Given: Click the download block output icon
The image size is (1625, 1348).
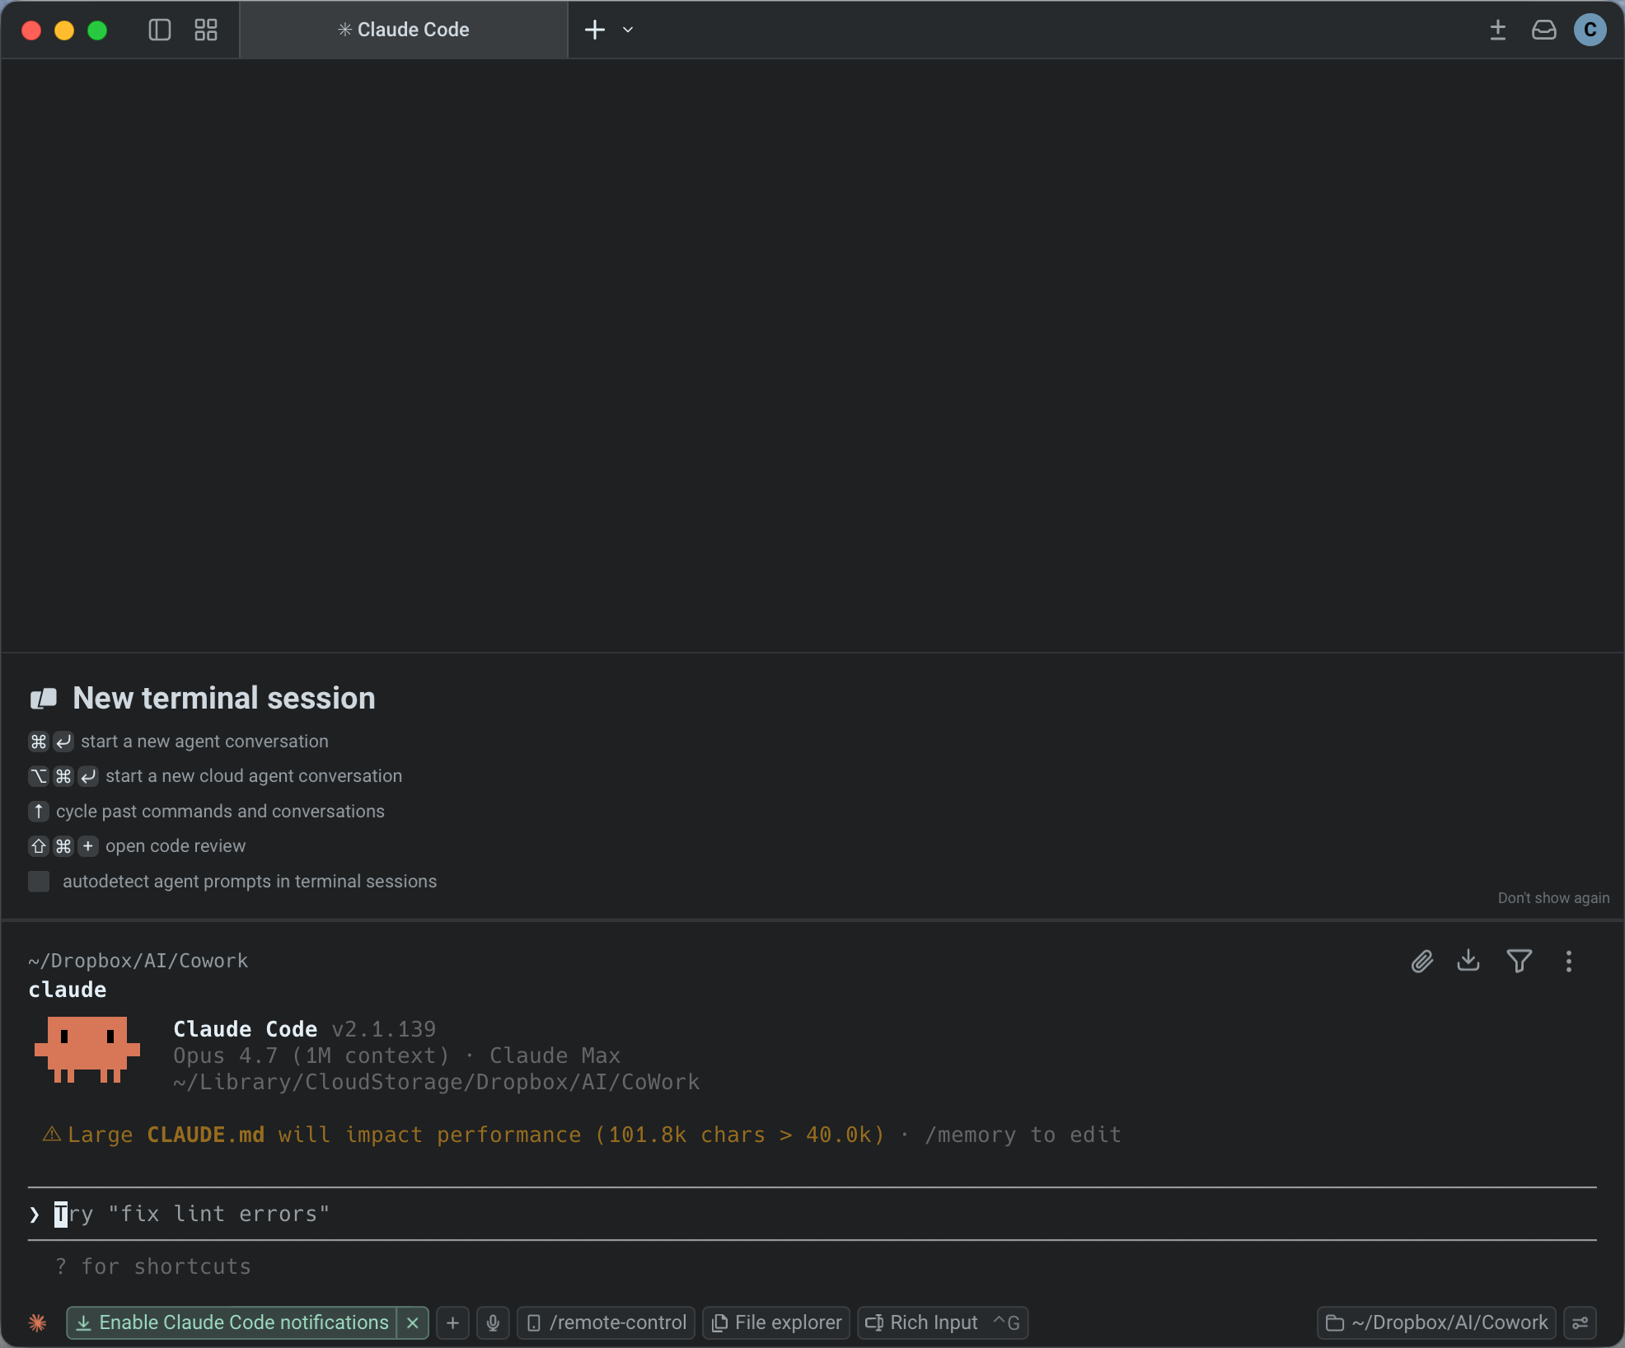Looking at the screenshot, I should pos(1468,961).
